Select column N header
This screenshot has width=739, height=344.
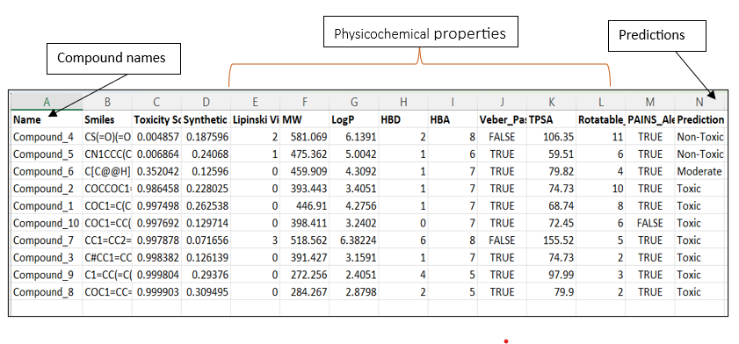point(699,102)
